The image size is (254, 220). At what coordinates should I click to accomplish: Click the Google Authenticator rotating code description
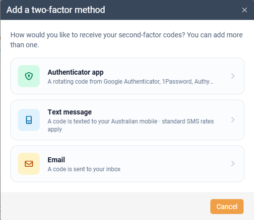[x=130, y=82]
